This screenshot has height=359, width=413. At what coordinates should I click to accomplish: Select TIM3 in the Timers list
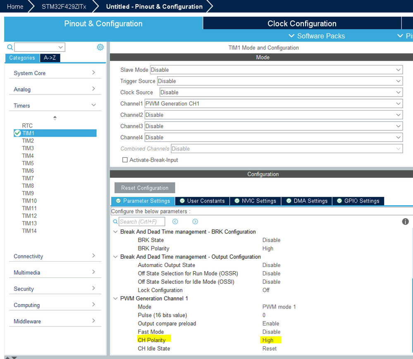(x=28, y=148)
